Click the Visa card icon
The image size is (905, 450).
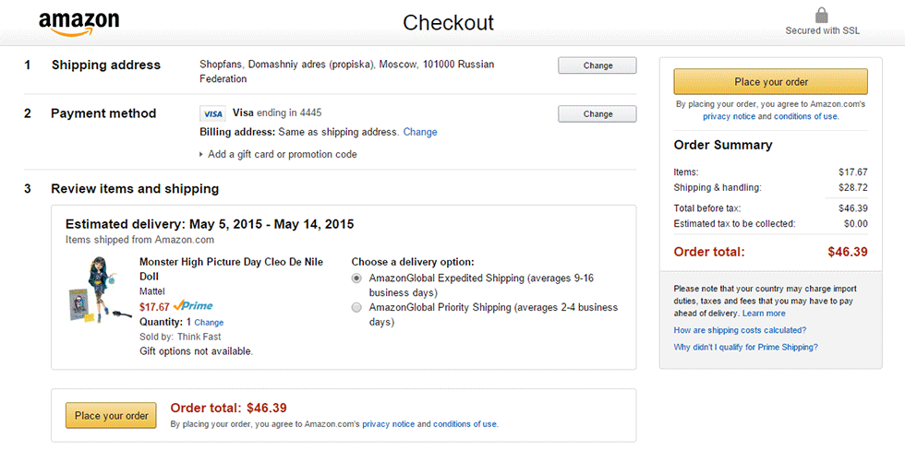212,113
